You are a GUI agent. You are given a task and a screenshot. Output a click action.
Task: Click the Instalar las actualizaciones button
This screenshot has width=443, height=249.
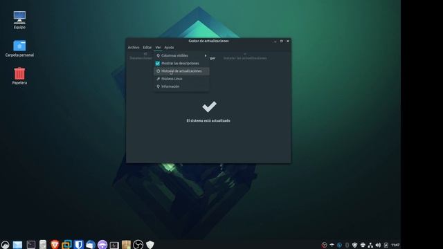245,57
